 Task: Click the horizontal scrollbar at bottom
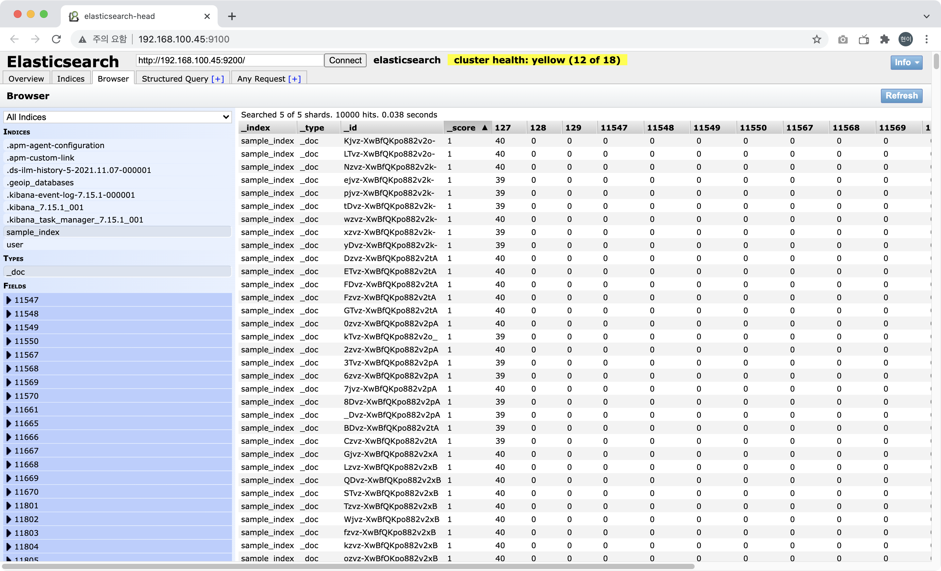click(348, 566)
